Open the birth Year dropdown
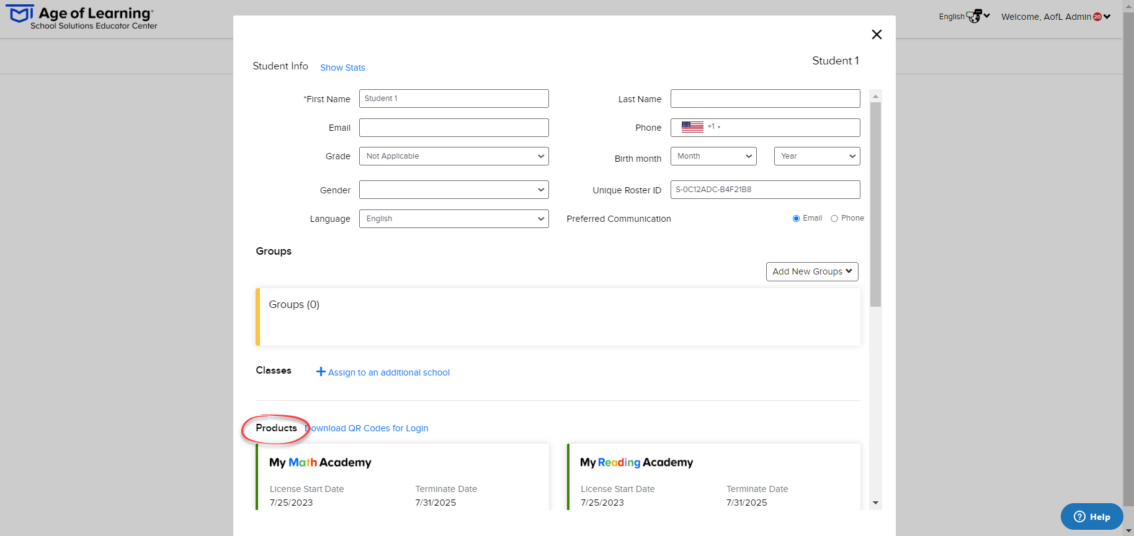Screen dimensions: 1134x536 (x=817, y=156)
